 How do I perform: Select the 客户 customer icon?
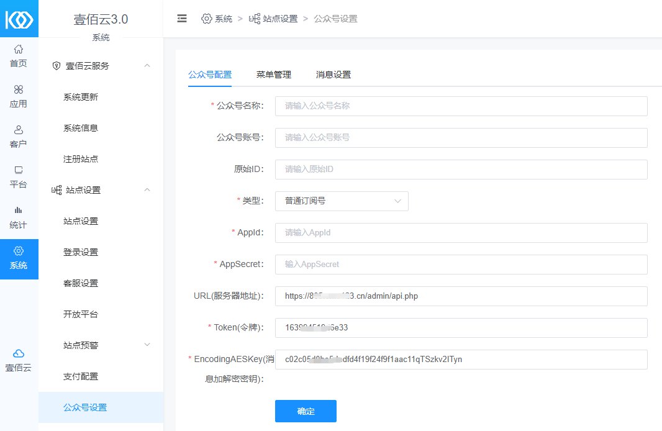(19, 130)
